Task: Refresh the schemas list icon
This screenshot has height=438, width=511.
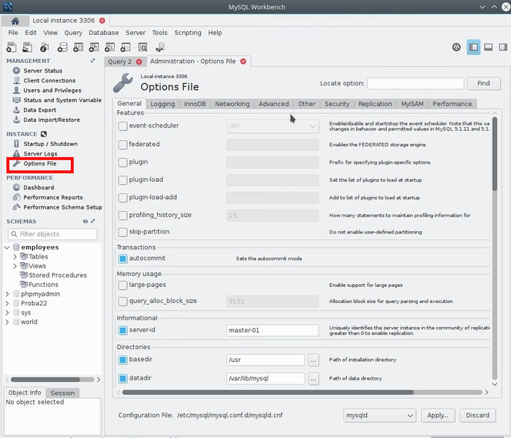Action: tap(86, 221)
